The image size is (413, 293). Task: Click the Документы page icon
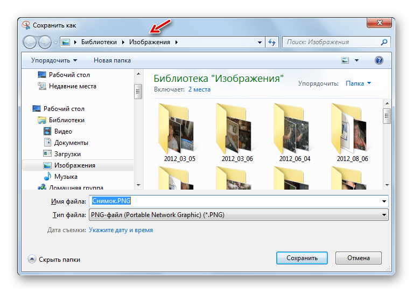(x=47, y=142)
